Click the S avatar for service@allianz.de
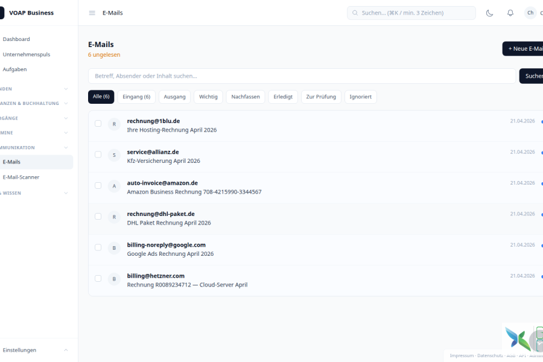 click(114, 155)
